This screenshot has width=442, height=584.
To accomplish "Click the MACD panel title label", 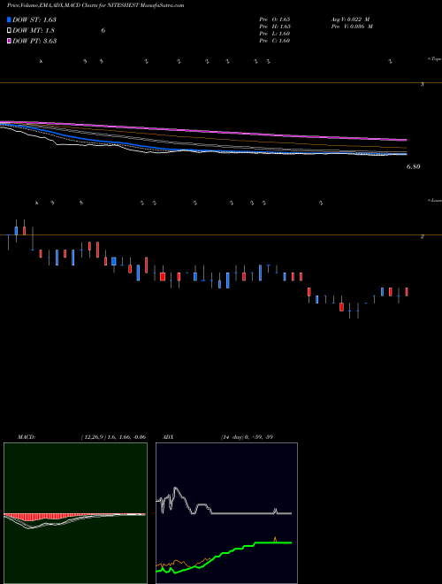I will click(x=27, y=437).
